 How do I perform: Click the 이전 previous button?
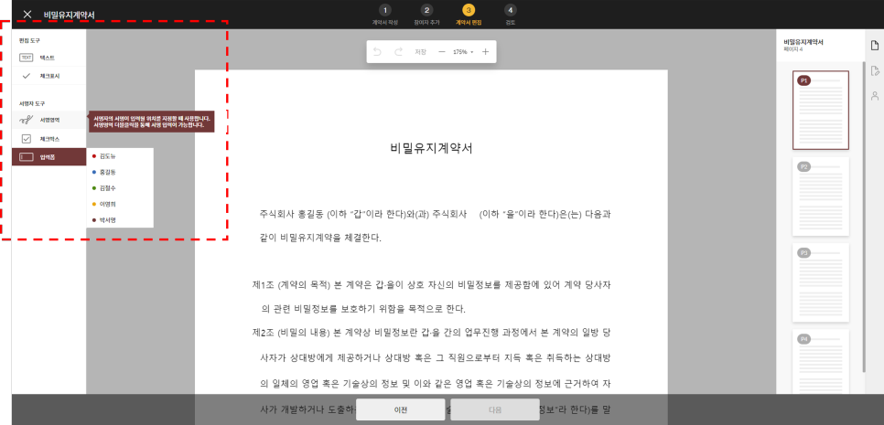(x=401, y=409)
